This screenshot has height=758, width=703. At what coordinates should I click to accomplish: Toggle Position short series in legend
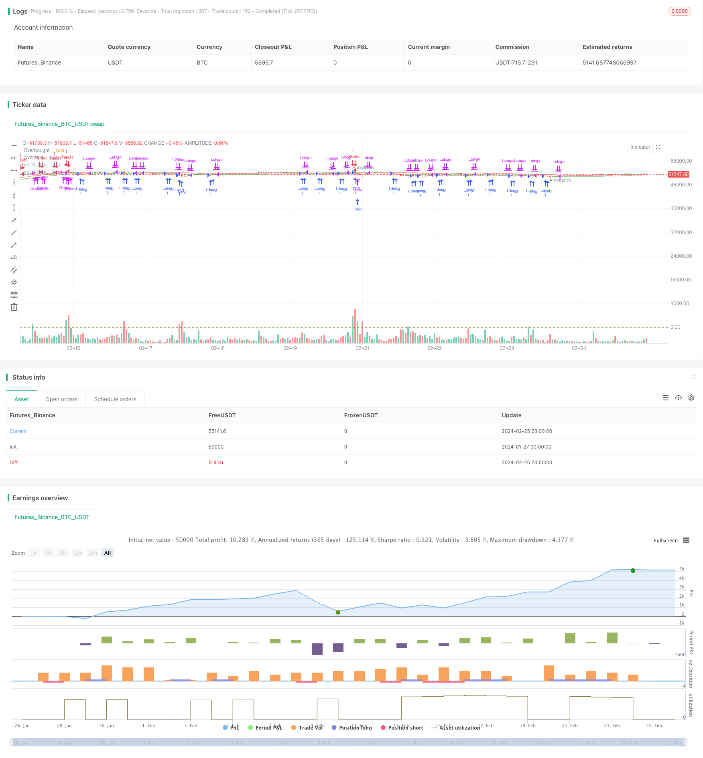[402, 728]
